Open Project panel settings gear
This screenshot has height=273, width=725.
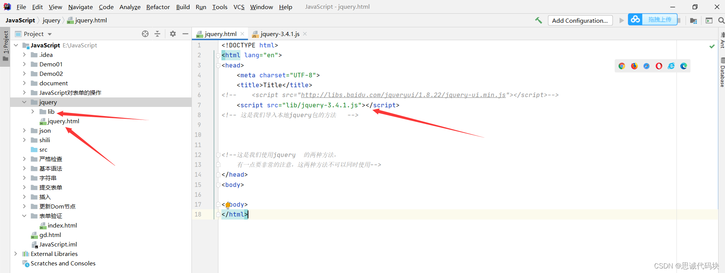[x=173, y=34]
